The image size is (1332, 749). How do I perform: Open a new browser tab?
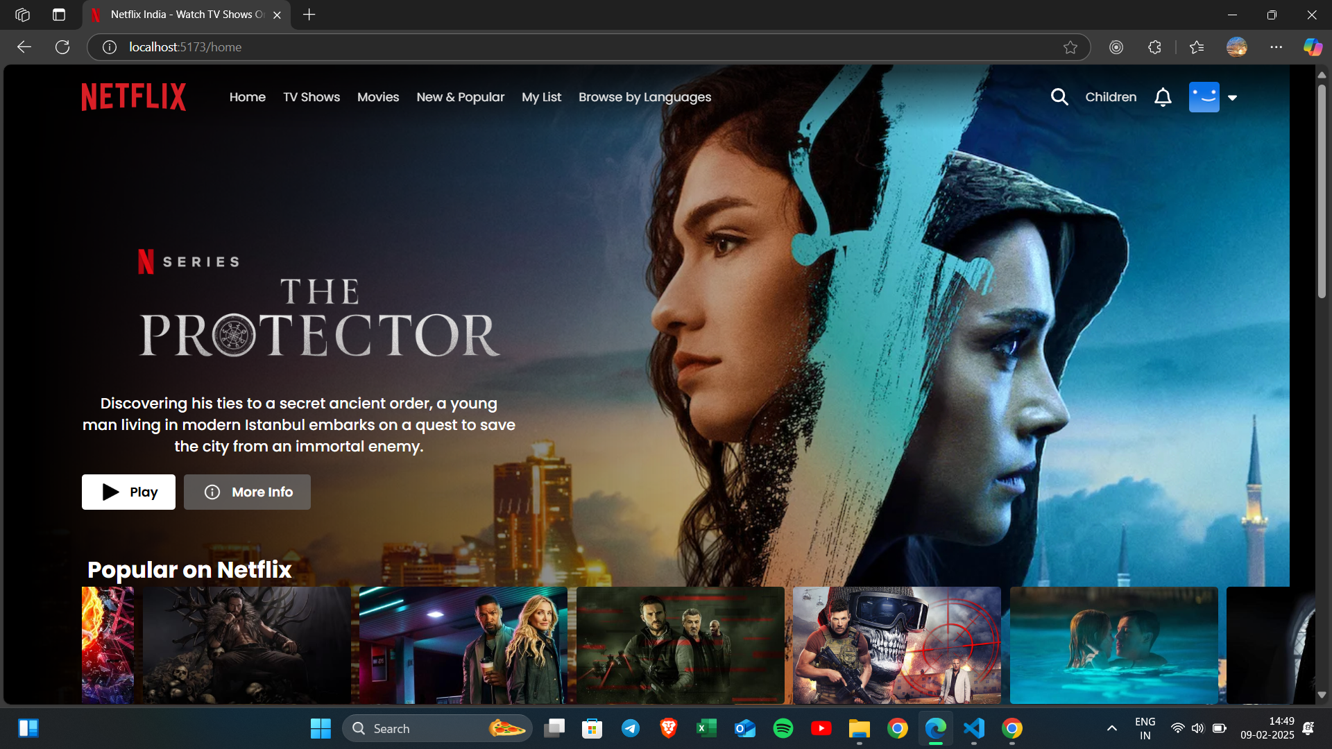(x=309, y=15)
